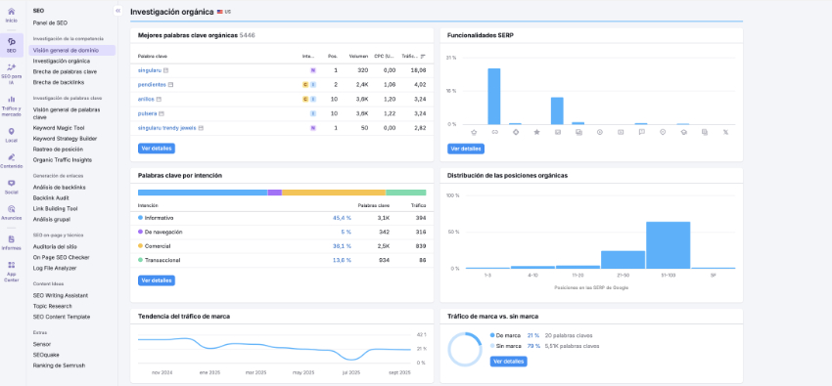Open the pendientes keyword link
The height and width of the screenshot is (386, 832).
pyautogui.click(x=152, y=85)
